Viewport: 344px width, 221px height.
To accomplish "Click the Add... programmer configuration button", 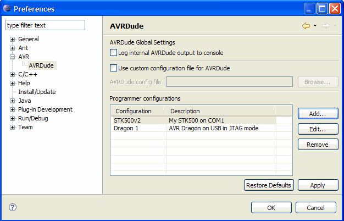I will point(318,113).
